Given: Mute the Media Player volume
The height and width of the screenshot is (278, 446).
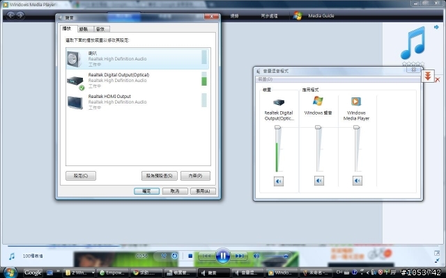Looking at the screenshot, I should [256, 256].
